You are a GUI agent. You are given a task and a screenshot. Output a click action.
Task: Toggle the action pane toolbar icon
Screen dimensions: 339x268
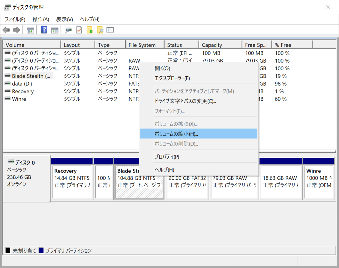coord(55,30)
